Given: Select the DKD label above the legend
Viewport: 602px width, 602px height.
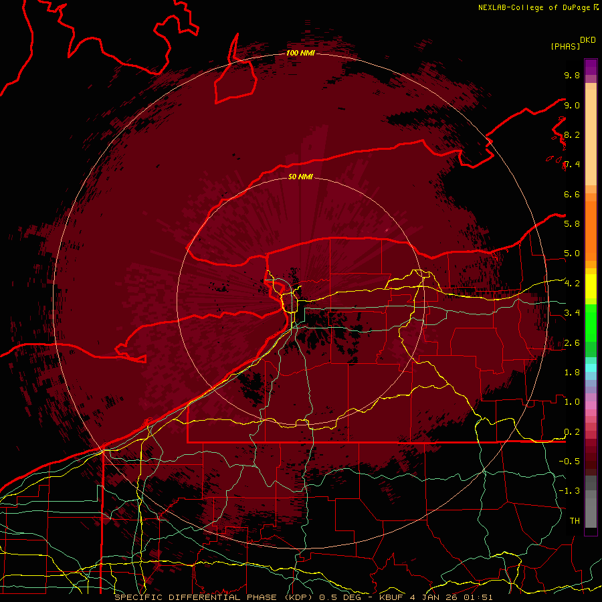Looking at the screenshot, I should pyautogui.click(x=588, y=40).
